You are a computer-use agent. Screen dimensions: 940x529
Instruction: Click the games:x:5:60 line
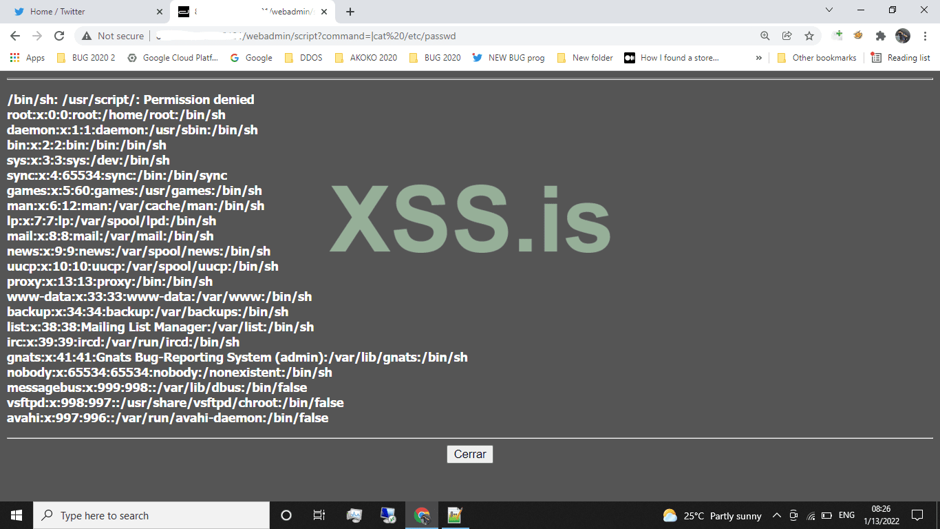(135, 191)
